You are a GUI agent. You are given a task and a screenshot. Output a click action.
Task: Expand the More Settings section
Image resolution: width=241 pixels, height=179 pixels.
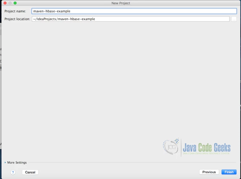16,162
